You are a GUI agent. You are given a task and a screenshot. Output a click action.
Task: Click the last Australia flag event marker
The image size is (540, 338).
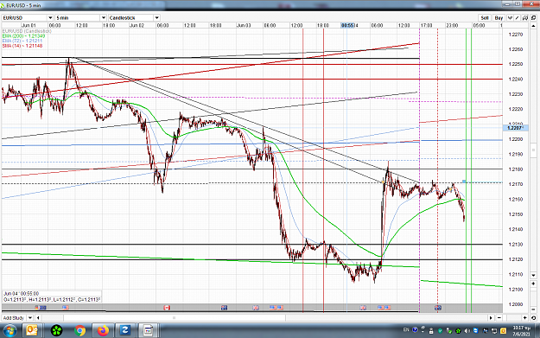coord(438,308)
